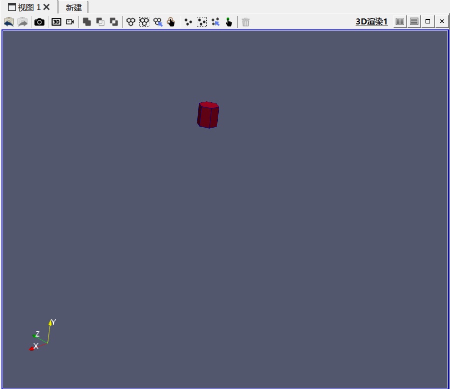Open the 新建 tab

[x=74, y=7]
